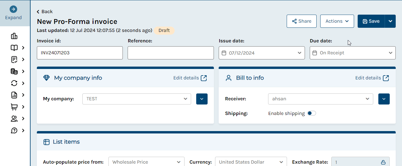Click the open book sidebar icon
Image resolution: width=402 pixels, height=166 pixels.
point(14,48)
